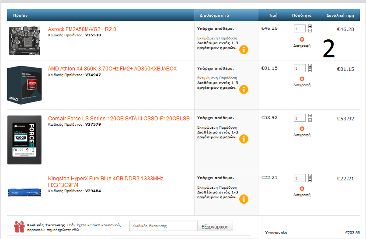Click the Διαγραφή label under AMD Athlon row
Image resolution: width=366 pixels, height=239 pixels.
(302, 85)
